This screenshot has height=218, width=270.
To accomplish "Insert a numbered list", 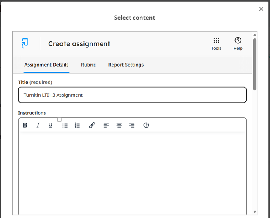I will 77,125.
